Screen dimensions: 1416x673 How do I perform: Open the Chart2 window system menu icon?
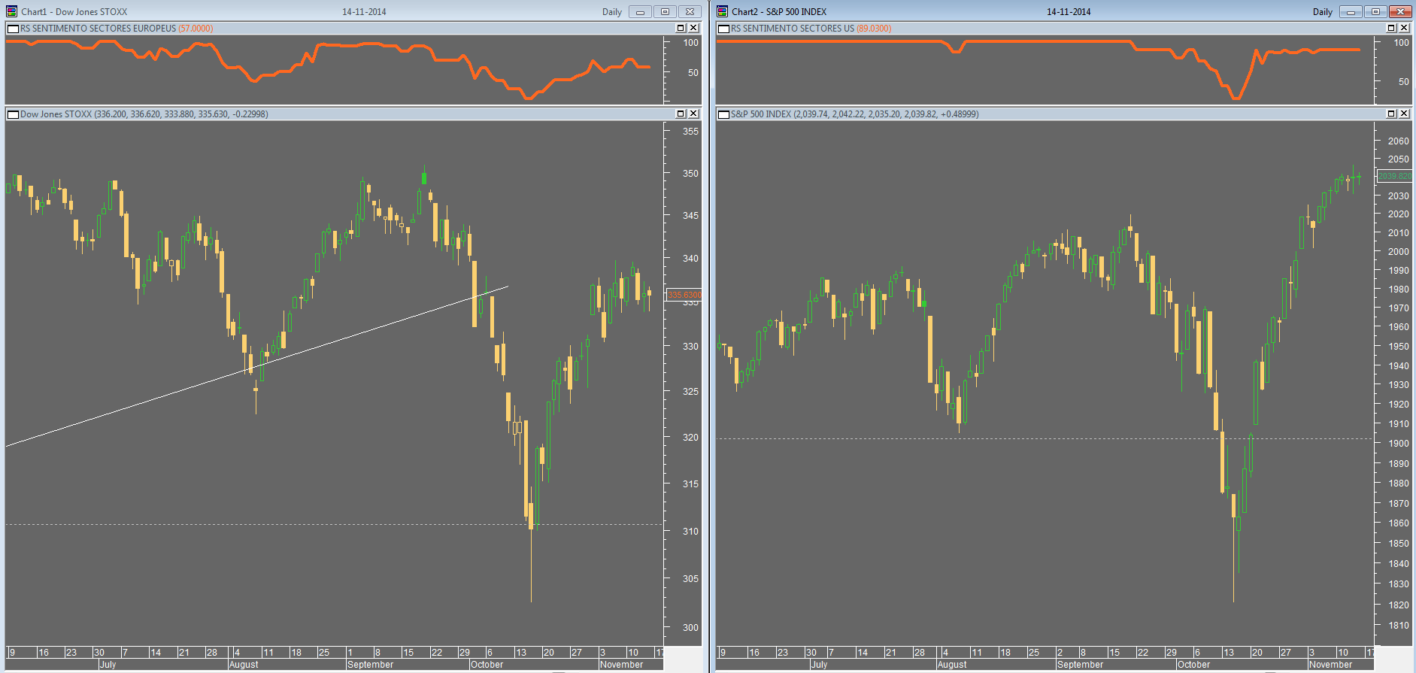tap(722, 11)
